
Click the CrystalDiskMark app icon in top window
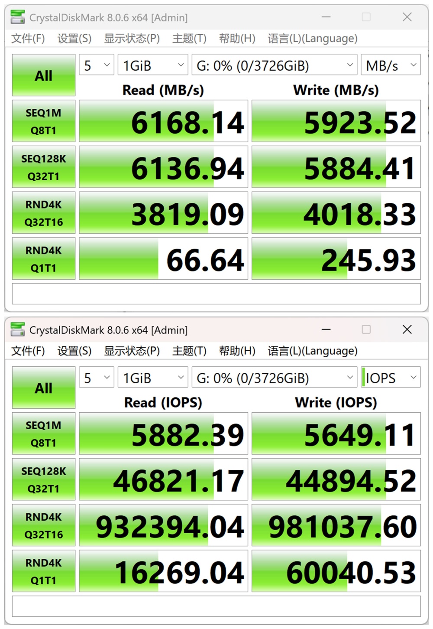pyautogui.click(x=18, y=17)
